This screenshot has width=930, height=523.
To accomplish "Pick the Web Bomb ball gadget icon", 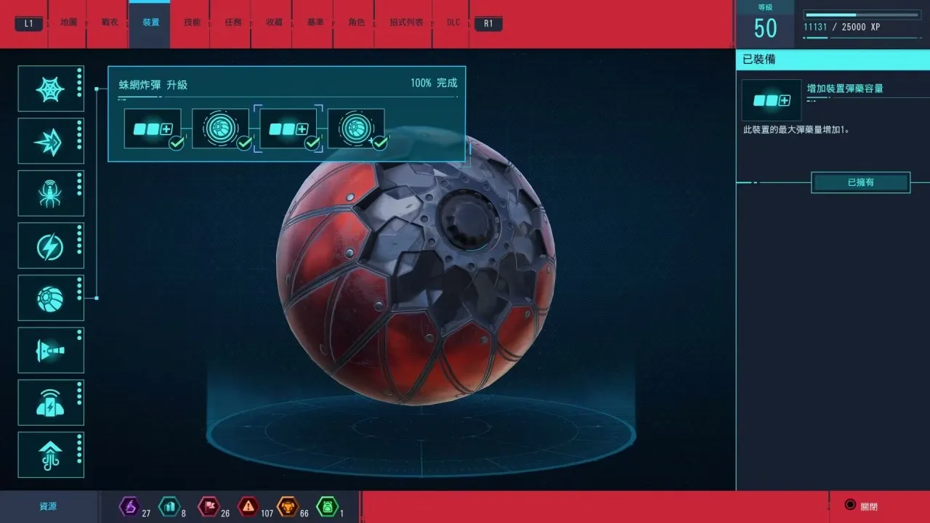I will click(x=51, y=298).
